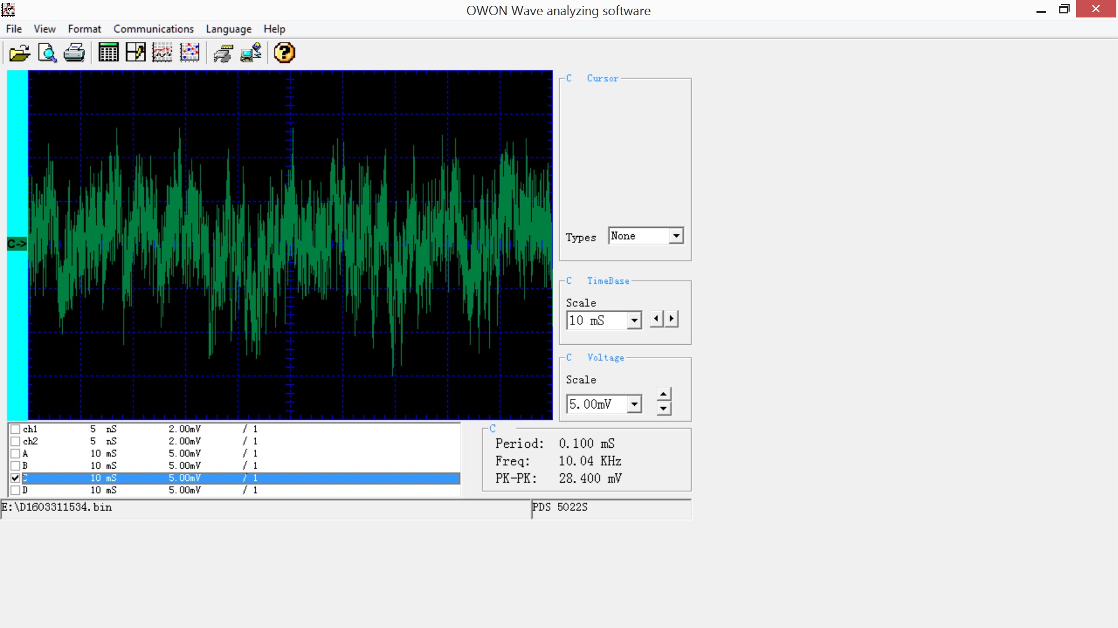Open the View menu
This screenshot has width=1118, height=628.
(x=45, y=29)
